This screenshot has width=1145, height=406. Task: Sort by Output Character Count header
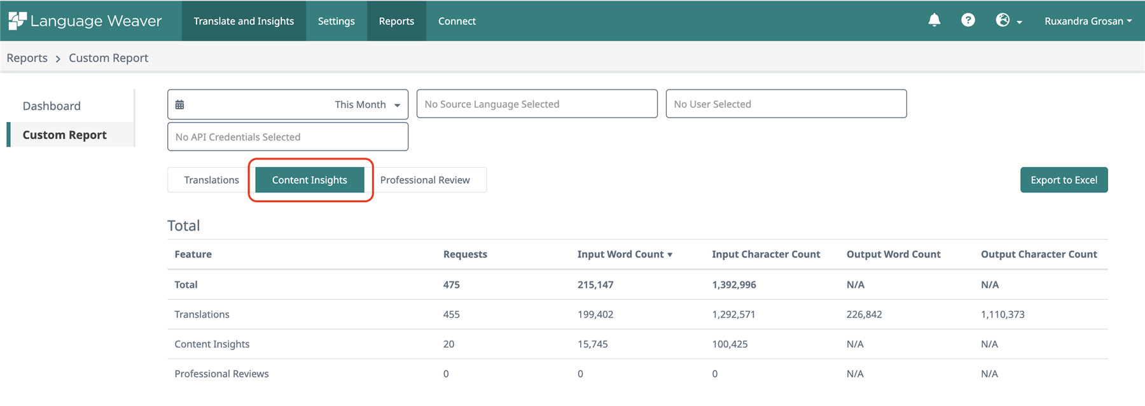click(1039, 254)
